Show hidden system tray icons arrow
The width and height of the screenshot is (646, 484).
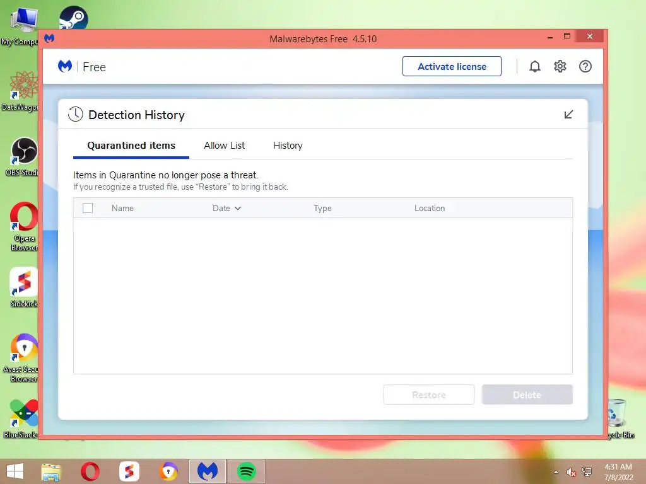556,472
